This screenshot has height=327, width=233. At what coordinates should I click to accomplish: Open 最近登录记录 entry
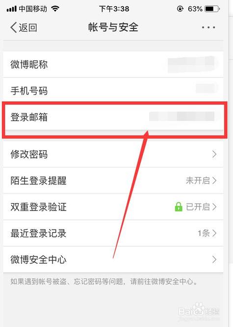click(x=113, y=233)
